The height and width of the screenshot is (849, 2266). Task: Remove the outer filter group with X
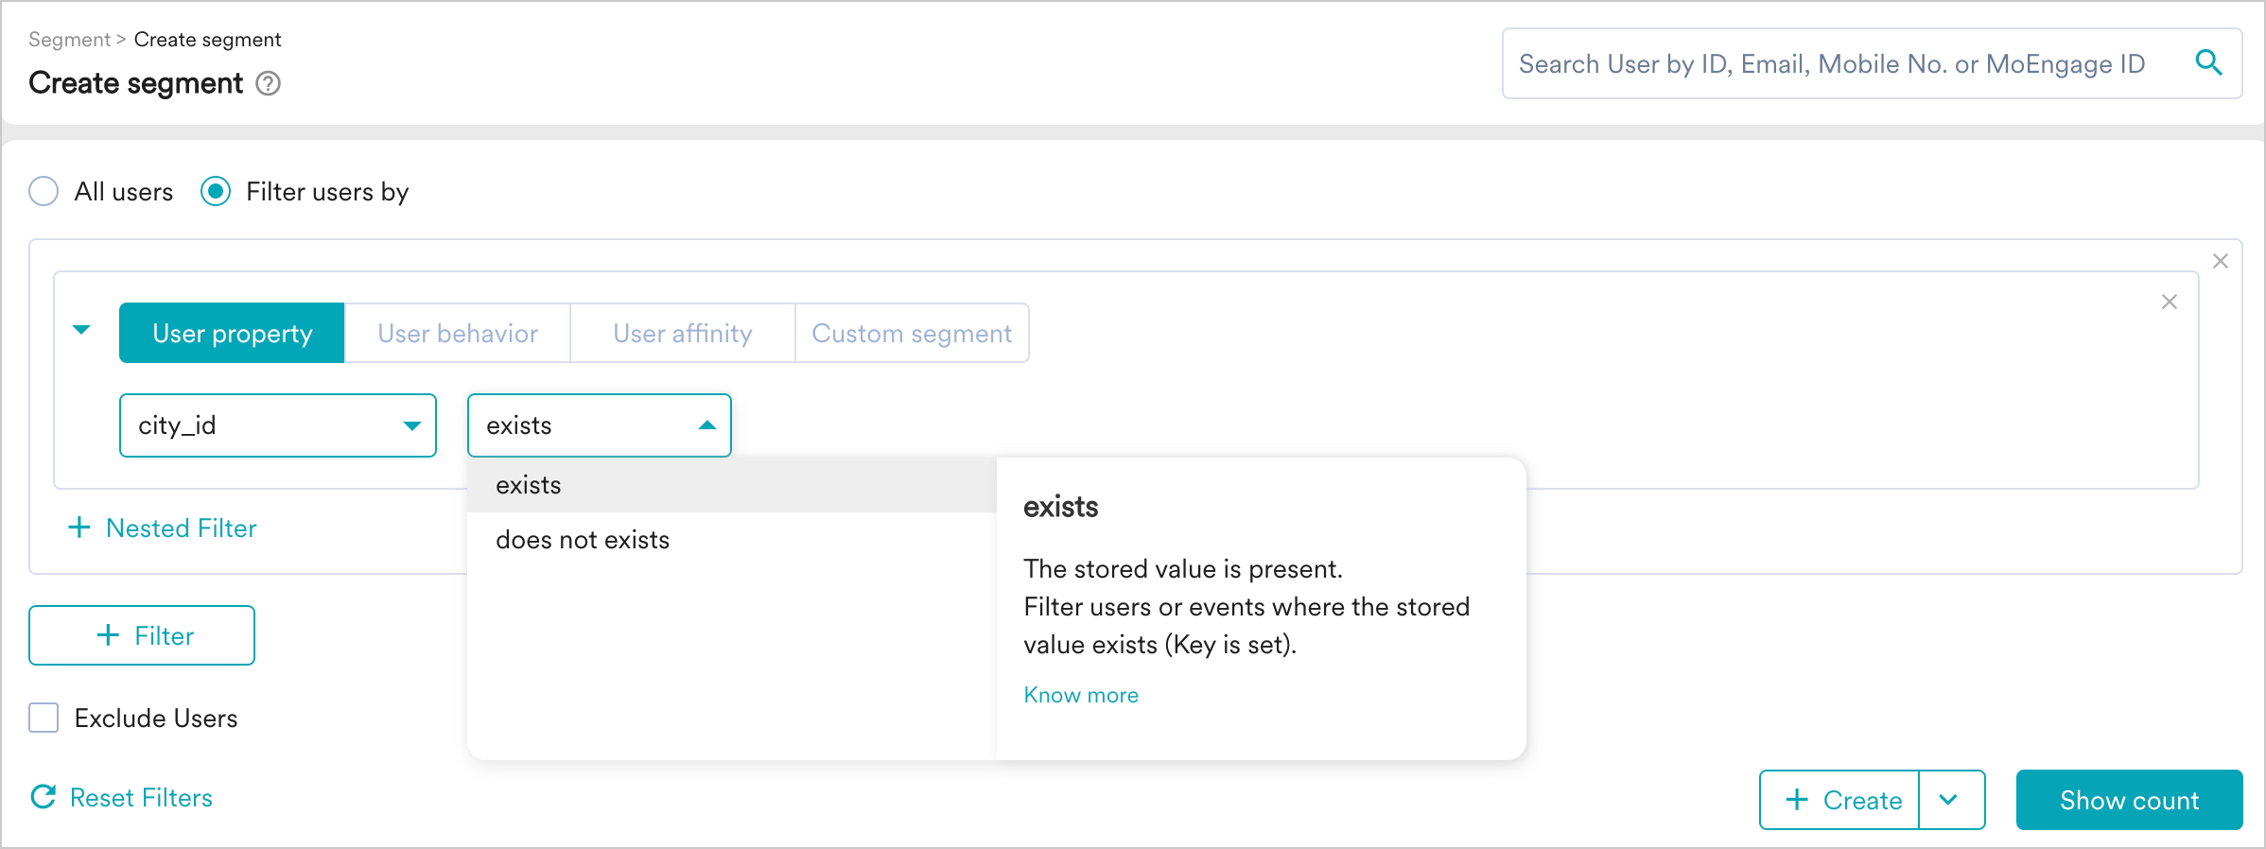click(2221, 261)
